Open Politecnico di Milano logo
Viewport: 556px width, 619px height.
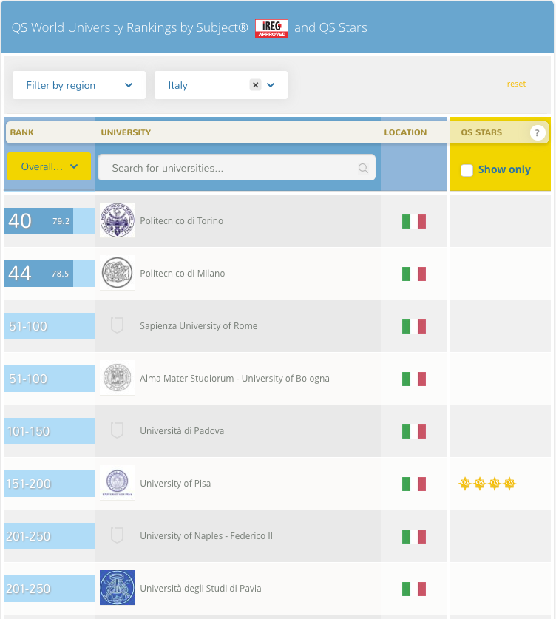point(118,273)
